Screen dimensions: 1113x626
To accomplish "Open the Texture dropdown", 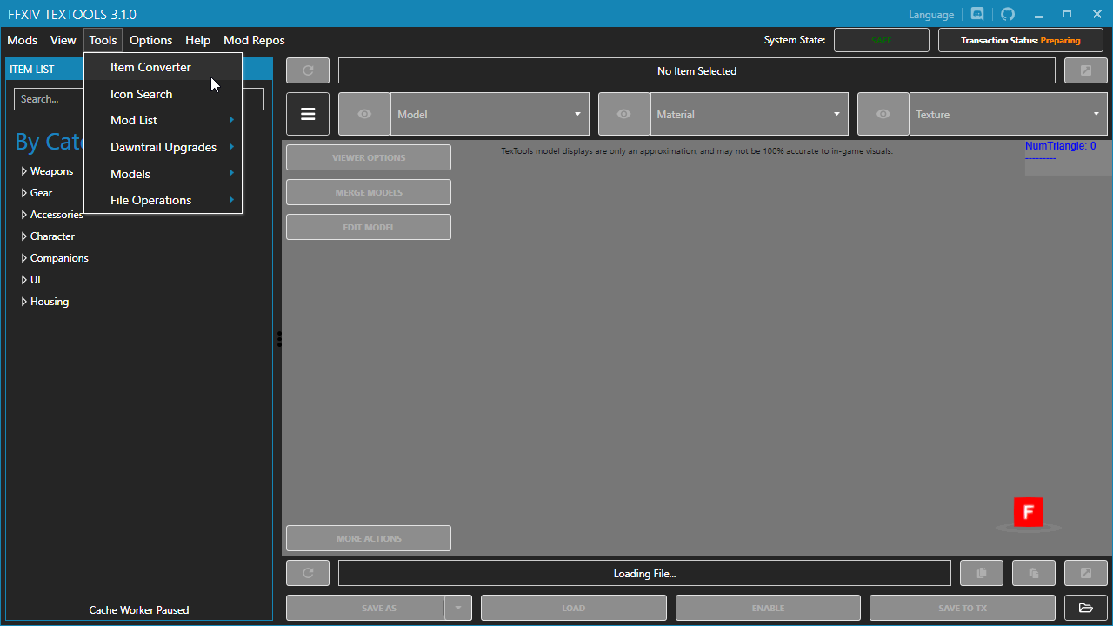I will pos(1009,114).
